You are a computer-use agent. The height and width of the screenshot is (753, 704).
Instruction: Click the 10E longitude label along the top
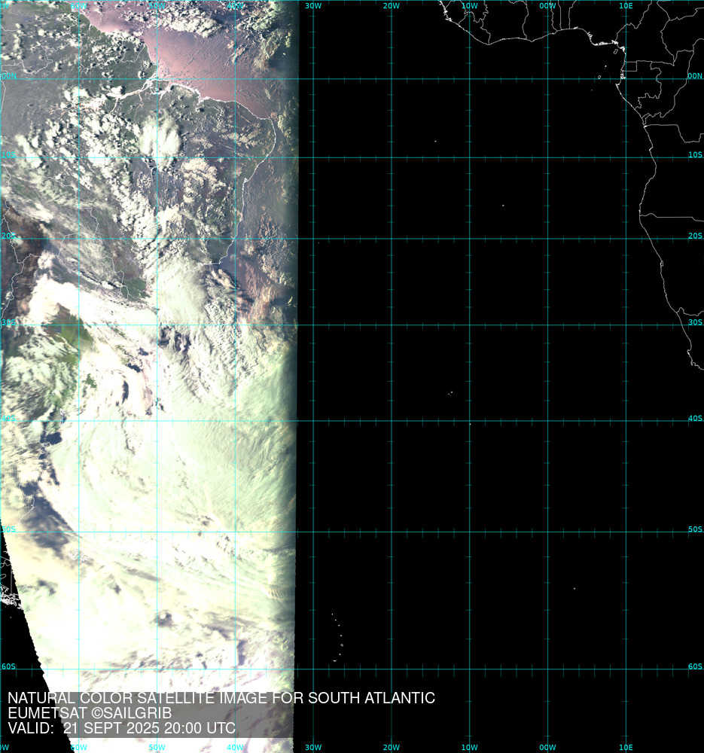click(x=626, y=6)
